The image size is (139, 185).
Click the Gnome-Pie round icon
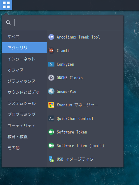pos(51,91)
